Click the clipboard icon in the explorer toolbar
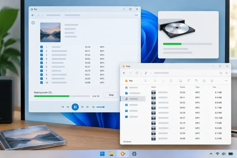The height and width of the screenshot is (158, 237). [x=145, y=81]
